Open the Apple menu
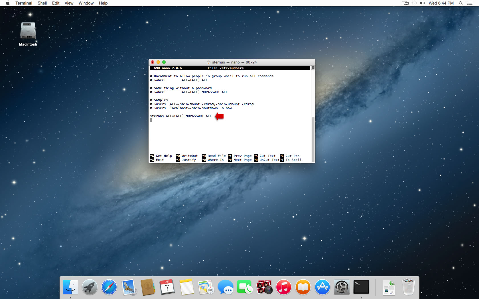479x299 pixels. pos(8,3)
